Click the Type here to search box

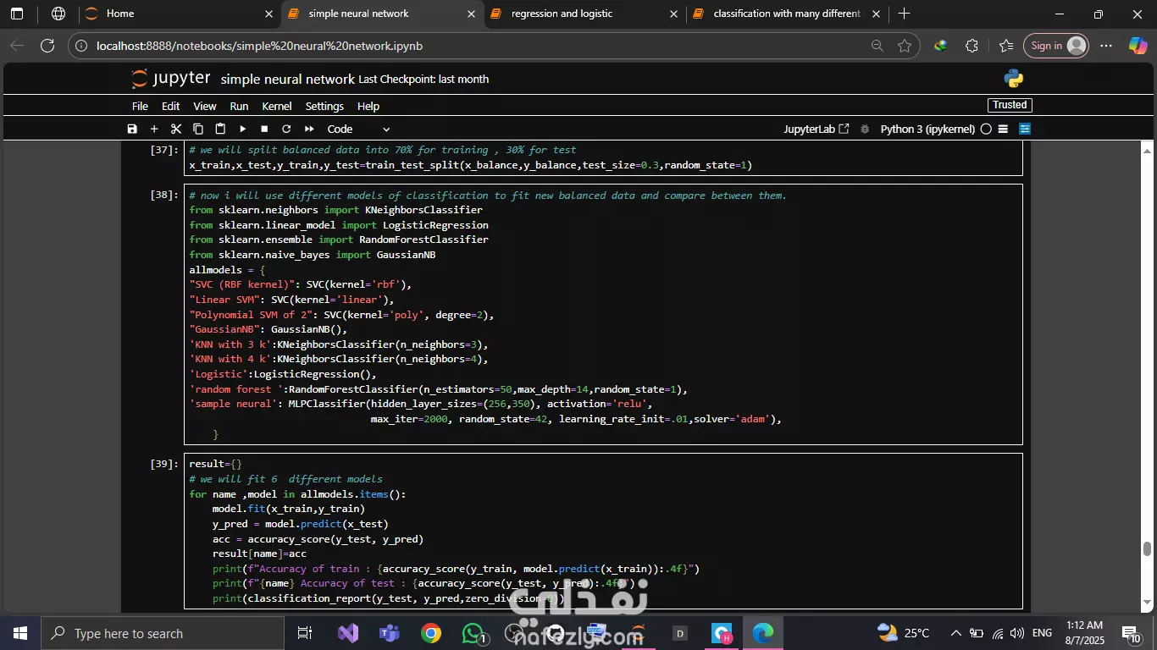tap(163, 633)
